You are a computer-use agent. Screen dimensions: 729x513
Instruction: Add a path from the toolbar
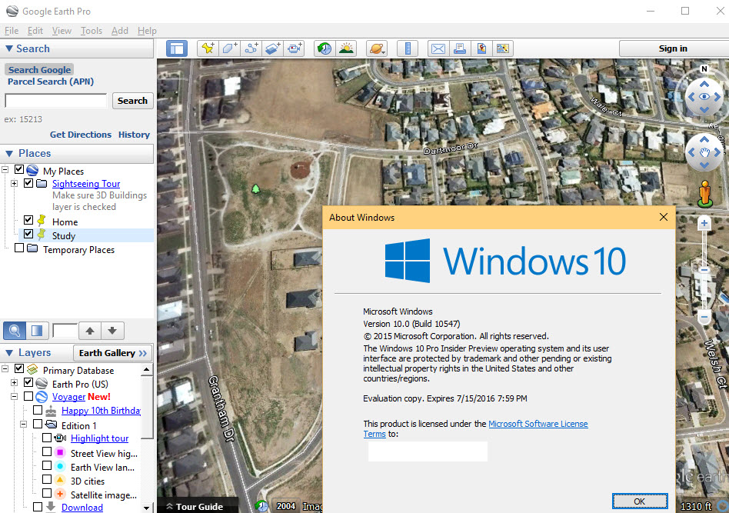[x=251, y=48]
